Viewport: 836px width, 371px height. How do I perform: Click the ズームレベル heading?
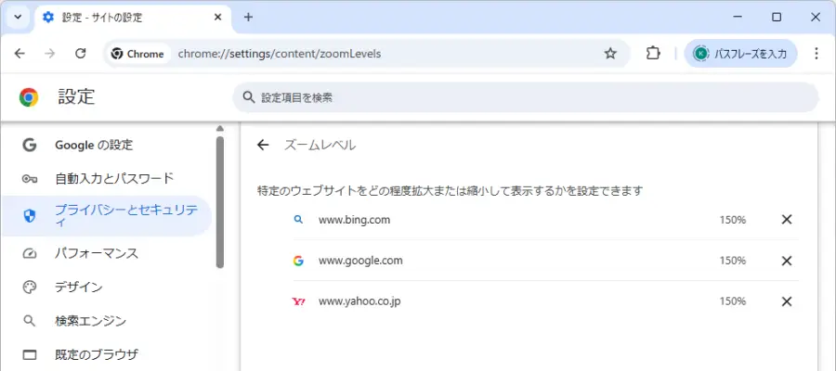pyautogui.click(x=320, y=145)
